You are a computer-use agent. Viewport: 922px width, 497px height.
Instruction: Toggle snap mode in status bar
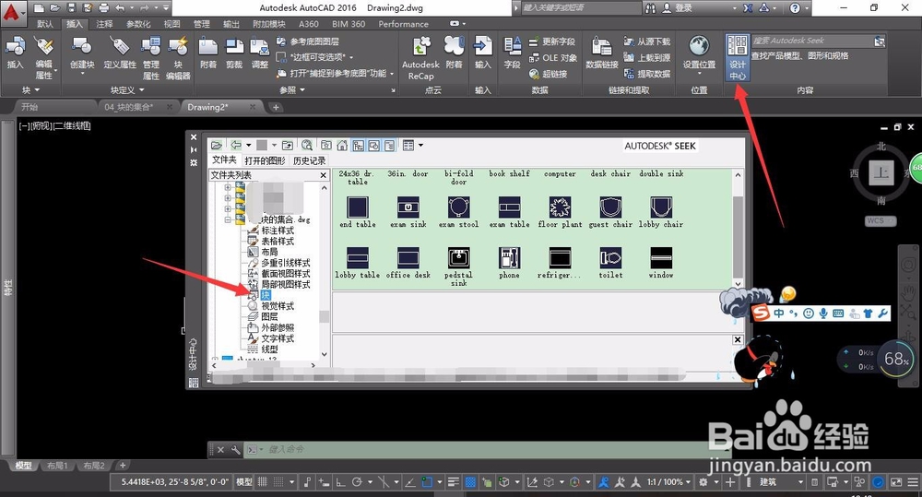point(278,481)
